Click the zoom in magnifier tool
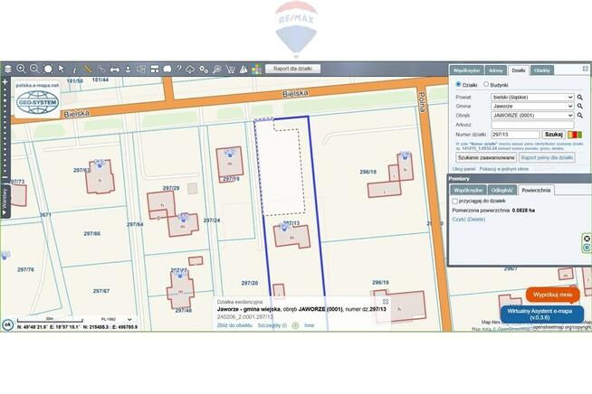This screenshot has height=394, width=592. tap(21, 69)
